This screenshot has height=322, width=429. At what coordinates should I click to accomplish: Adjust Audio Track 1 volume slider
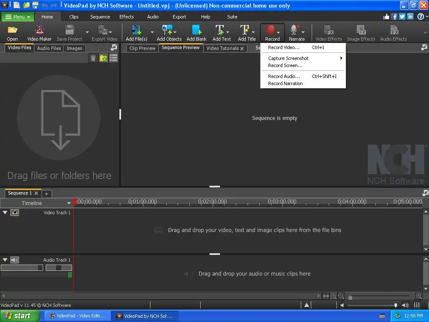(x=22, y=268)
